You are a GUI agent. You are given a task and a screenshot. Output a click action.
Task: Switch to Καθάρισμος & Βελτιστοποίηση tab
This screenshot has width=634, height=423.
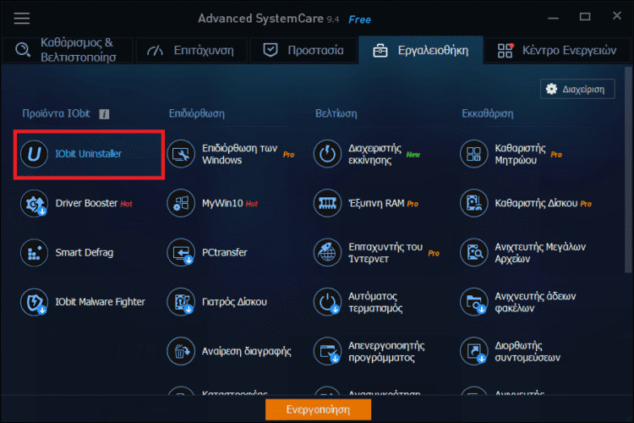[x=68, y=50]
